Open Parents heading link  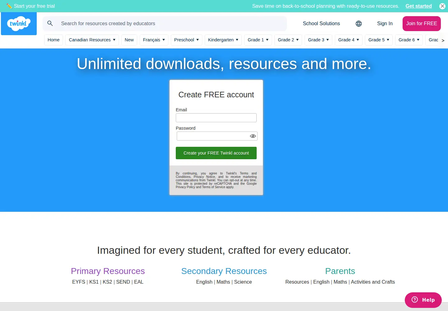point(340,271)
